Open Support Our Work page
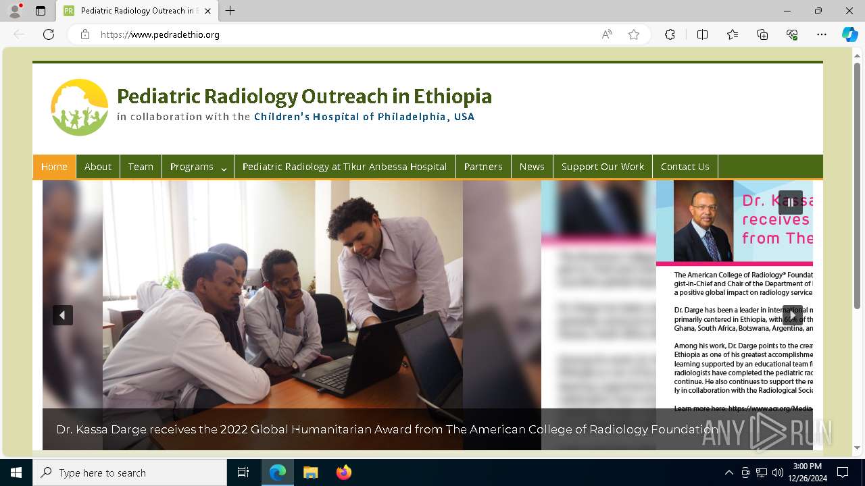 [x=603, y=167]
